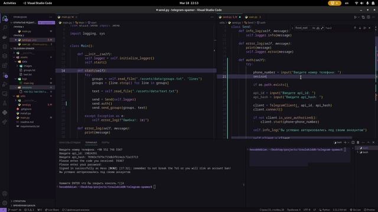Open the Manage gear icon in the activity bar
Viewport: 378px width, 212px height.
click(5, 203)
